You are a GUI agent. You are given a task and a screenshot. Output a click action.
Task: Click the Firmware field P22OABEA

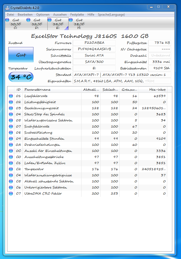(94, 43)
